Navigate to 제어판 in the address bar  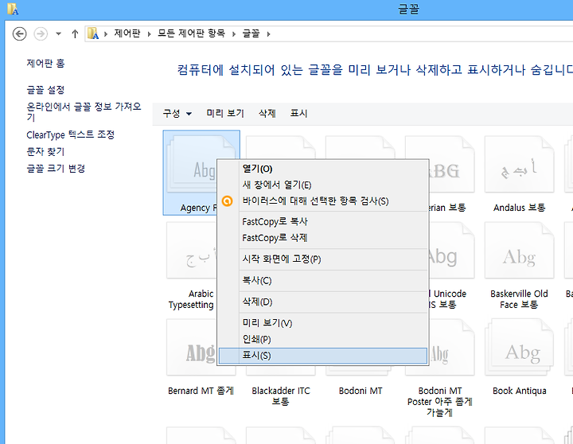[127, 33]
